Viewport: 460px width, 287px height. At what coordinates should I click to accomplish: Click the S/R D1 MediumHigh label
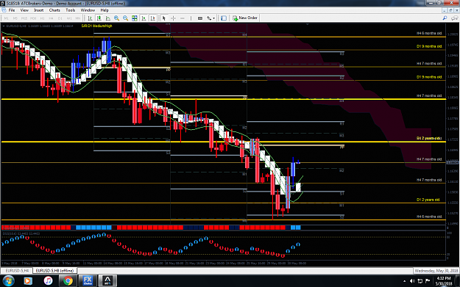(x=97, y=26)
